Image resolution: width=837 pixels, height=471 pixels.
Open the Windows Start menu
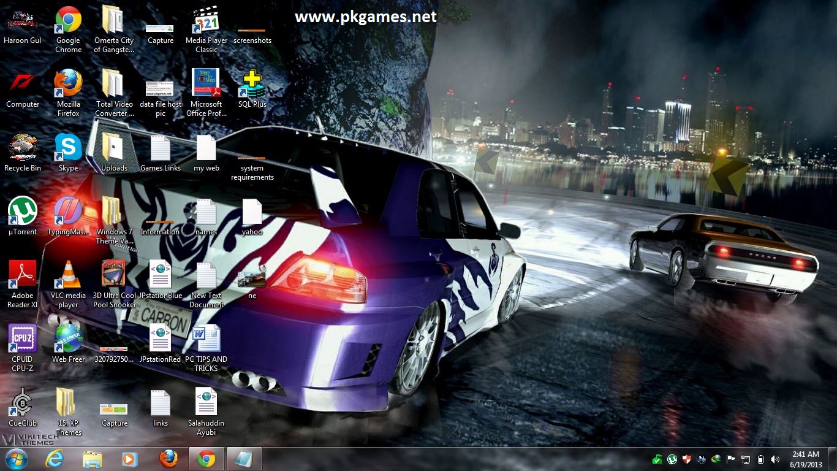pos(15,459)
